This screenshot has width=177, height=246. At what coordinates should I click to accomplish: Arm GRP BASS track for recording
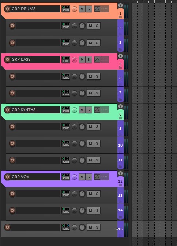click(7, 60)
